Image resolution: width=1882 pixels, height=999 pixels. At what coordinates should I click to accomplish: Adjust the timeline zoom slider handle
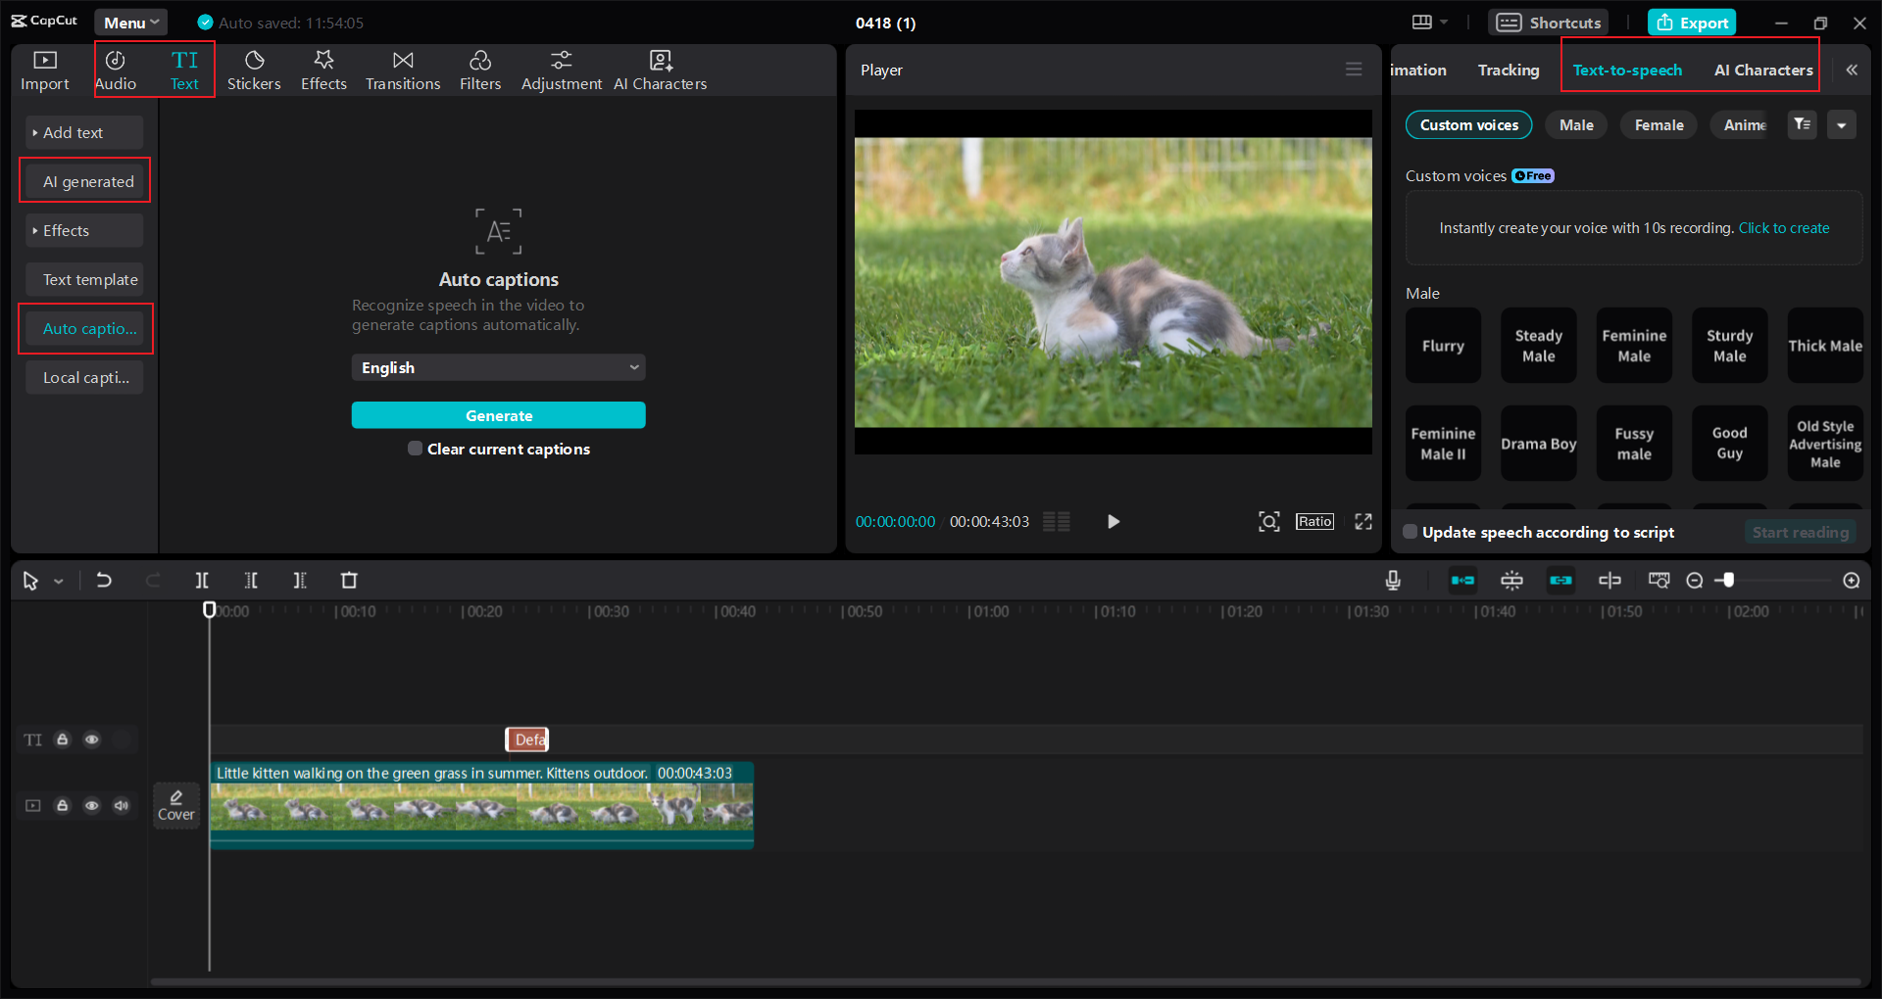1729,580
